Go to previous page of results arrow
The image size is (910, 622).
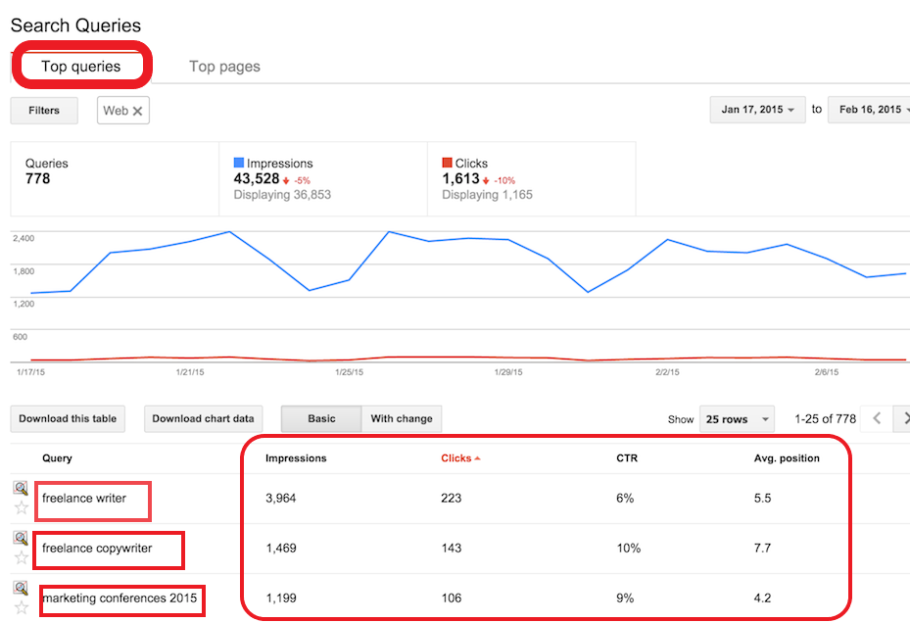click(x=877, y=418)
